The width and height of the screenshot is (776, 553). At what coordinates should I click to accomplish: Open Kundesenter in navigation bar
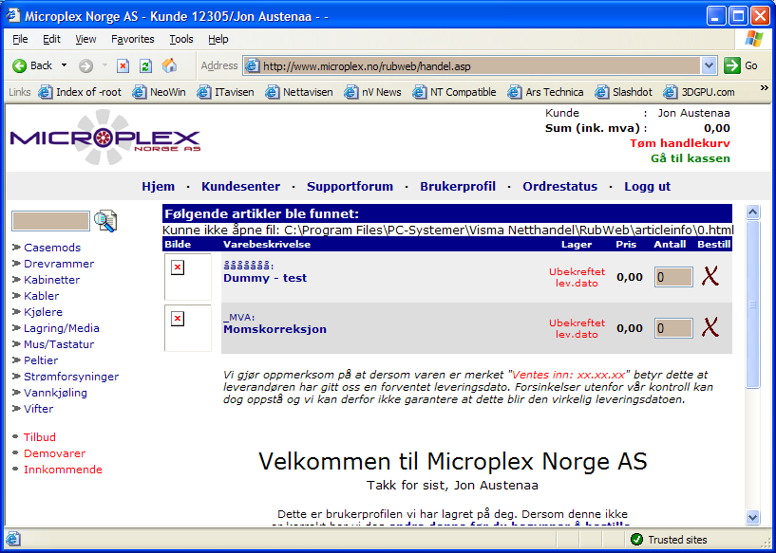coord(240,186)
